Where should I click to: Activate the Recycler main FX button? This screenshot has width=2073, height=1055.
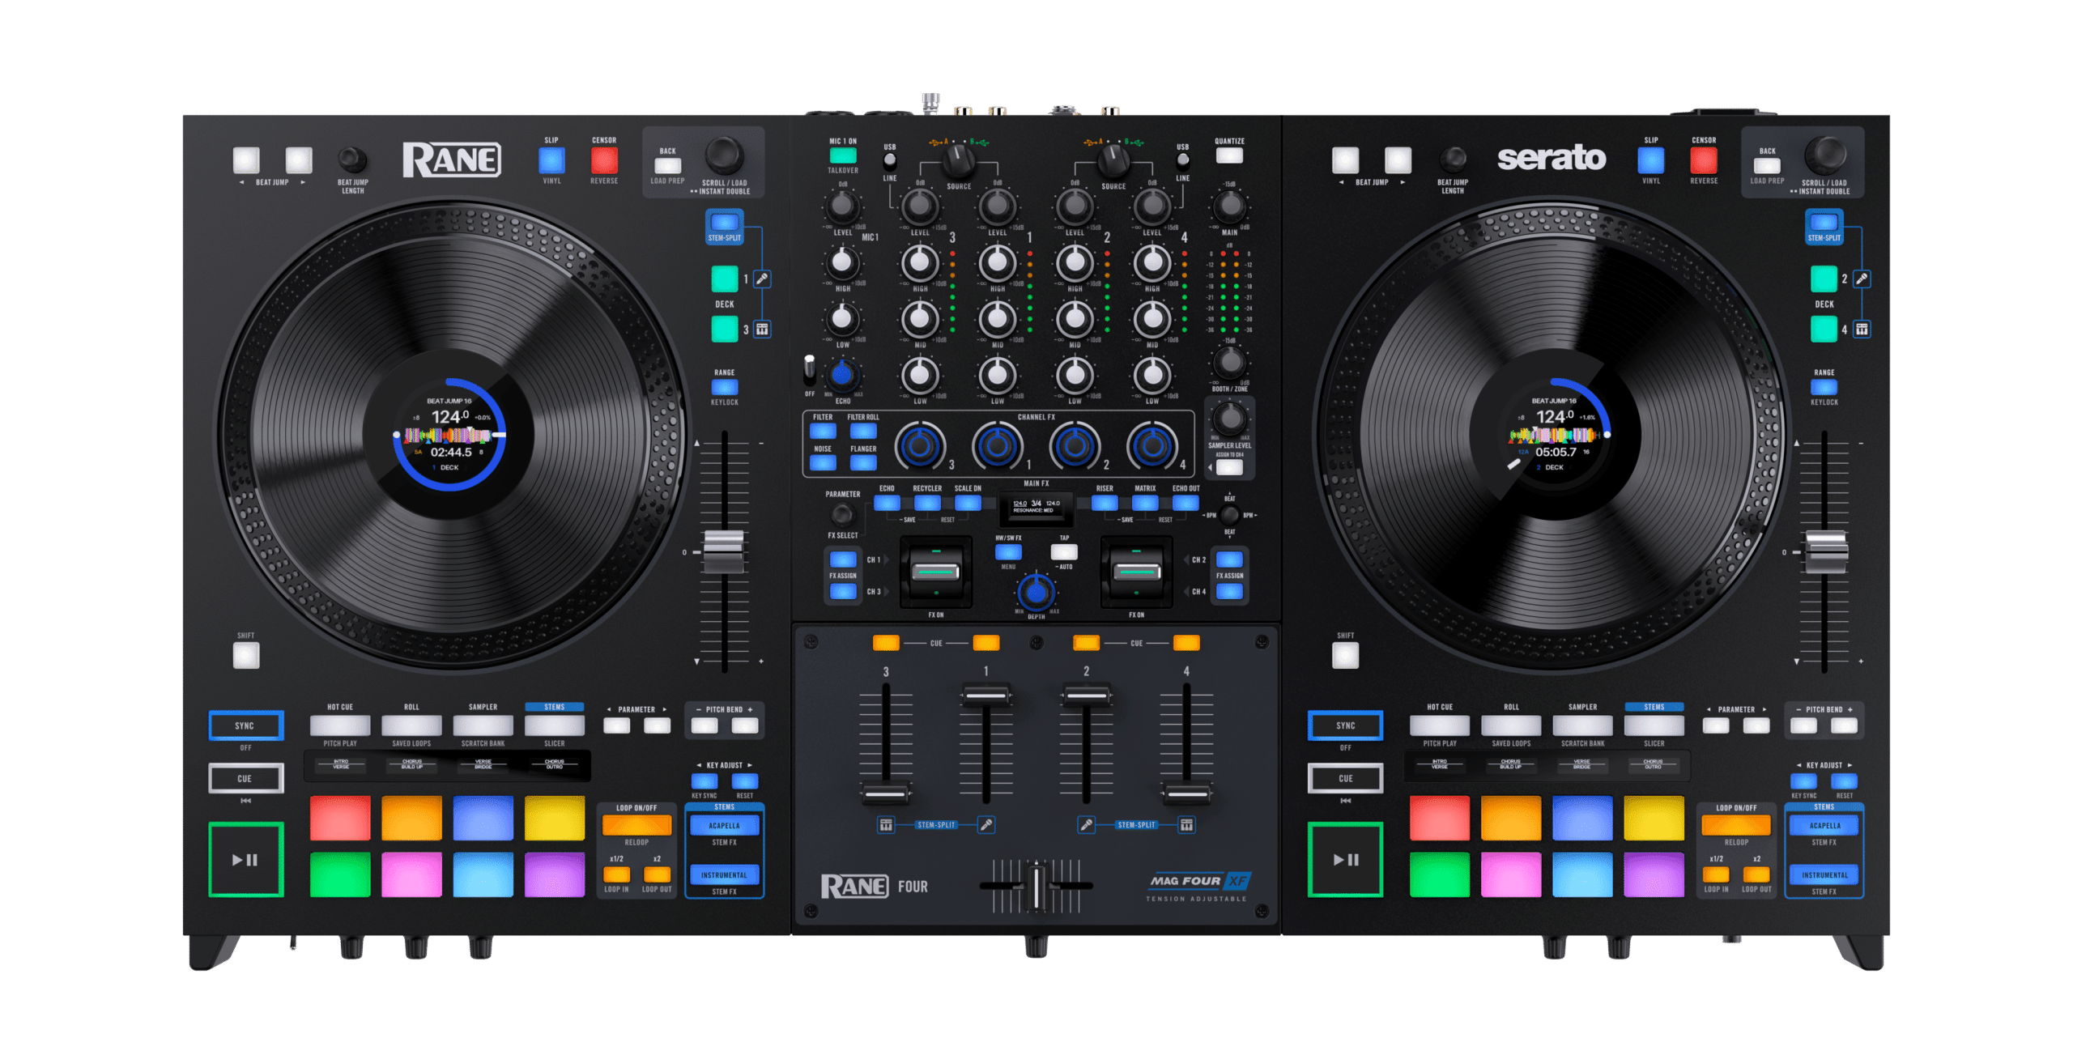click(927, 503)
